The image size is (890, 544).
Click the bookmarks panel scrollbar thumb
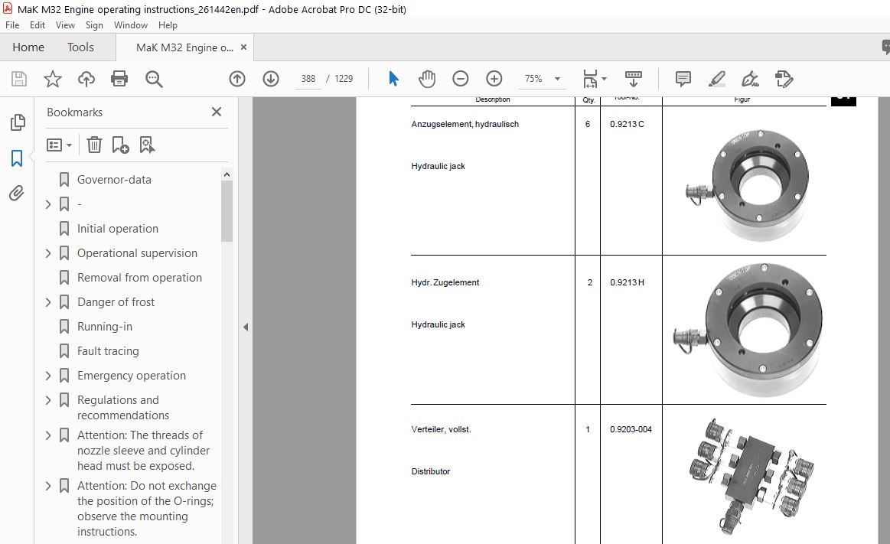pyautogui.click(x=227, y=211)
